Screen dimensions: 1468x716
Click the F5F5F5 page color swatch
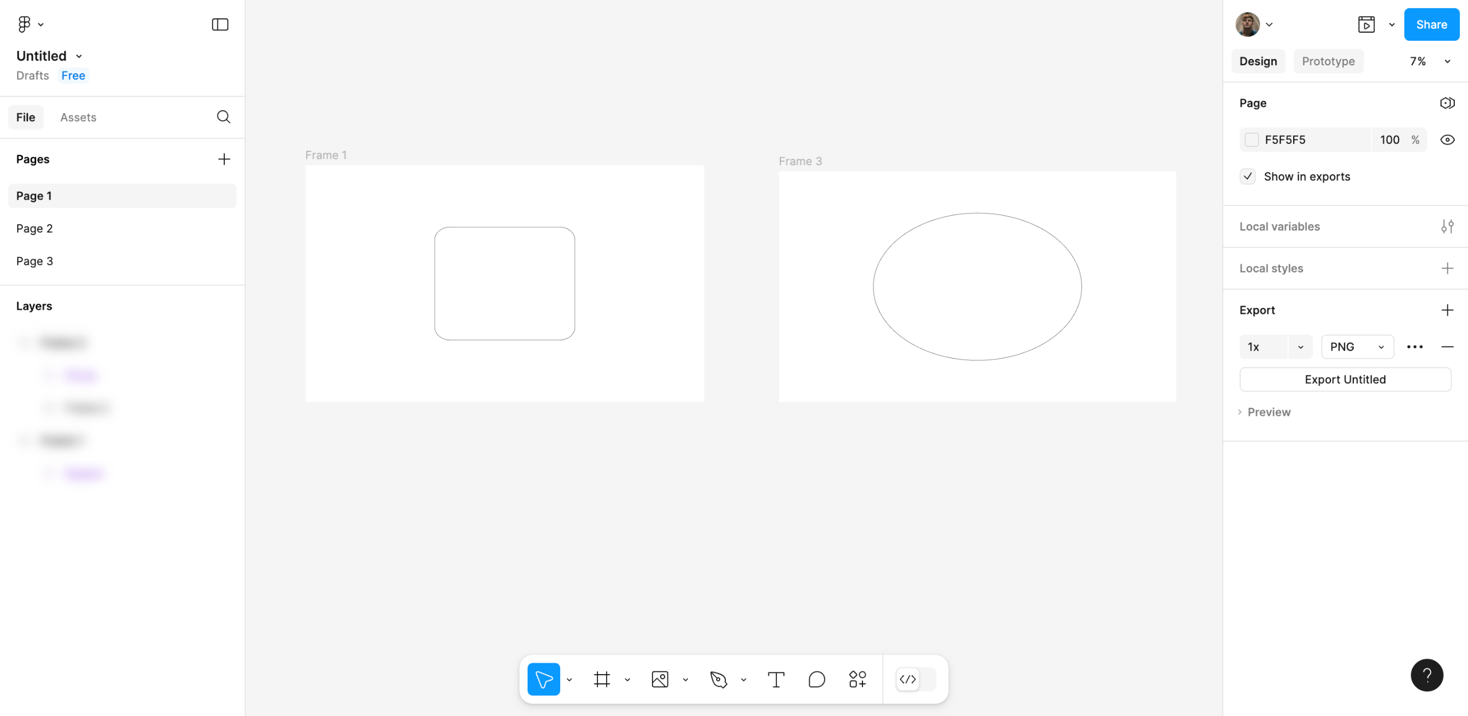click(1252, 139)
